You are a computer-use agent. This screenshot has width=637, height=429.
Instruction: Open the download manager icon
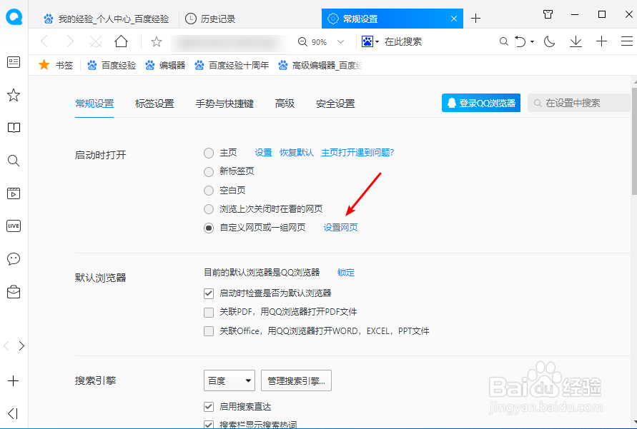click(x=575, y=41)
